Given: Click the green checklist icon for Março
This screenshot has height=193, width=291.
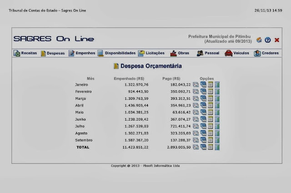Looking at the screenshot, I should tap(217, 99).
